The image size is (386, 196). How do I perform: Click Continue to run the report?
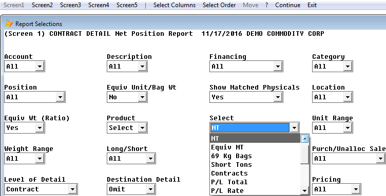287,5
